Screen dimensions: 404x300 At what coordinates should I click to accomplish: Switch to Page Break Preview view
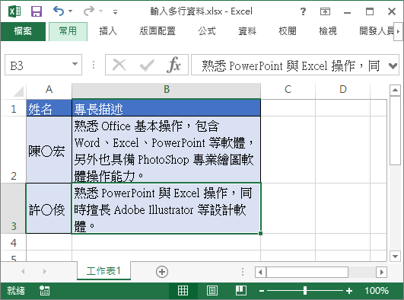point(241,291)
